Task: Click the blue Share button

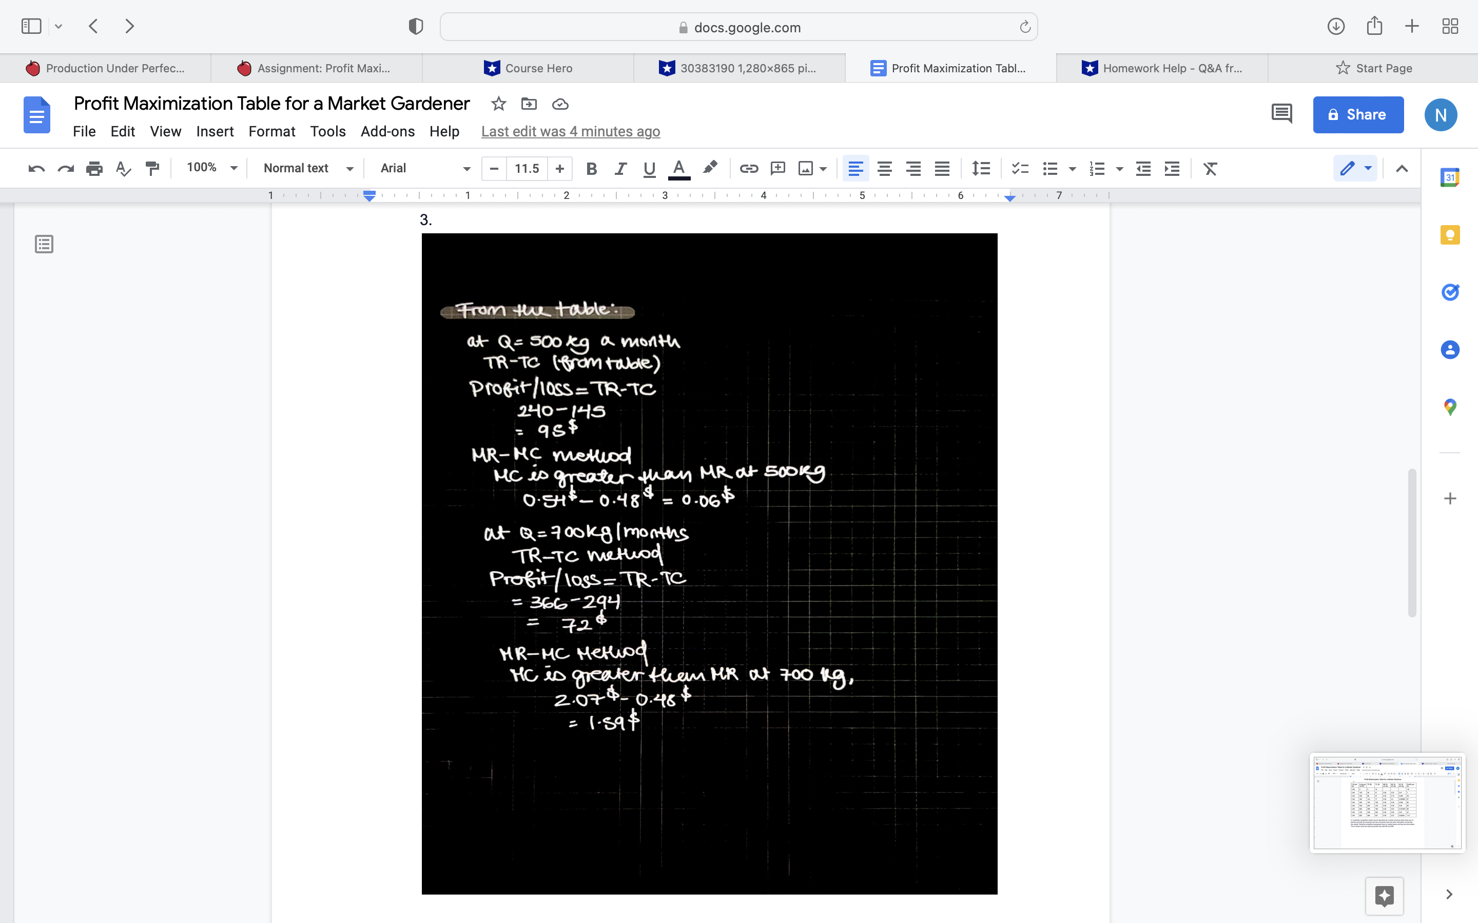Action: coord(1358,114)
